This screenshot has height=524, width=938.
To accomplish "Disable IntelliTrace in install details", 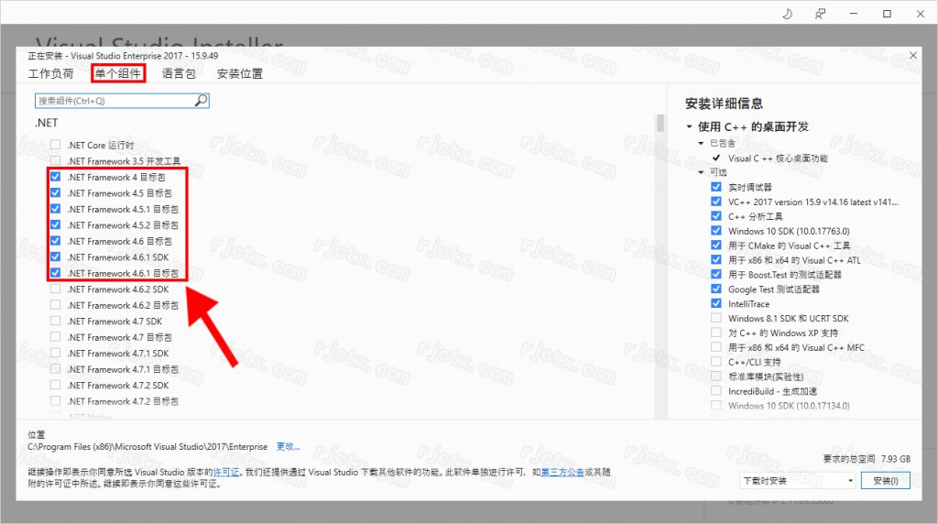I will point(716,303).
